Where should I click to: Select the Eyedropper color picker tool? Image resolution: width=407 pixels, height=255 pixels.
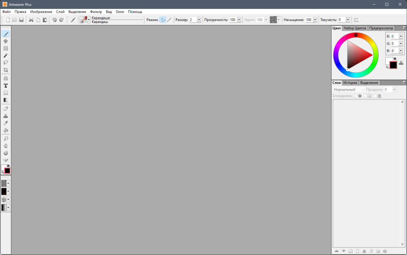pos(6,123)
